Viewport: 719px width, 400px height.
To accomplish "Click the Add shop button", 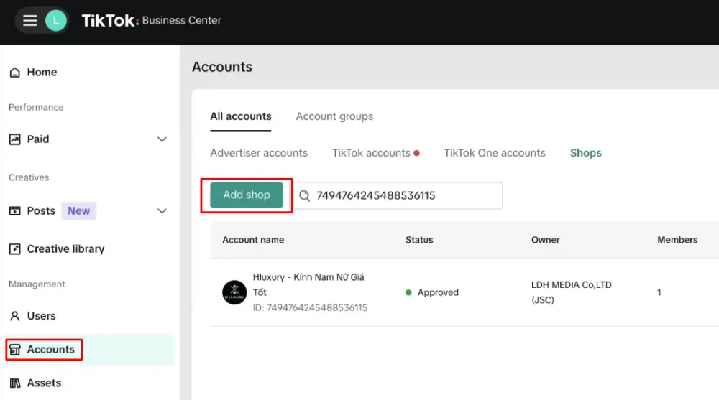I will (x=247, y=195).
